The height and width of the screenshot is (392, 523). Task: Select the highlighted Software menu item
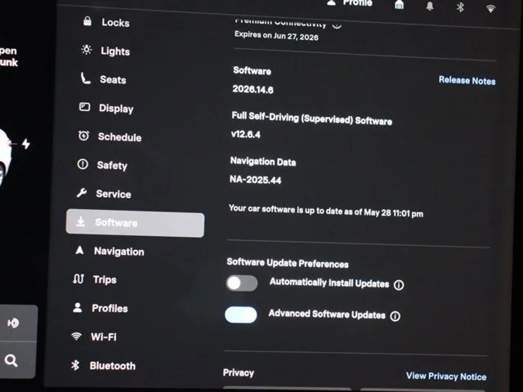click(135, 223)
